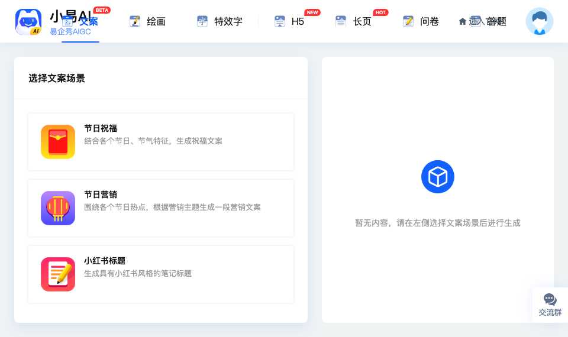
Task: Click the 小易AI robot logo
Action: coord(28,22)
